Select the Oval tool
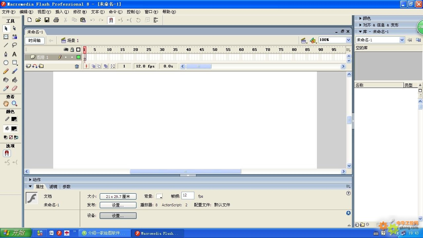Image resolution: width=423 pixels, height=238 pixels. (6, 62)
